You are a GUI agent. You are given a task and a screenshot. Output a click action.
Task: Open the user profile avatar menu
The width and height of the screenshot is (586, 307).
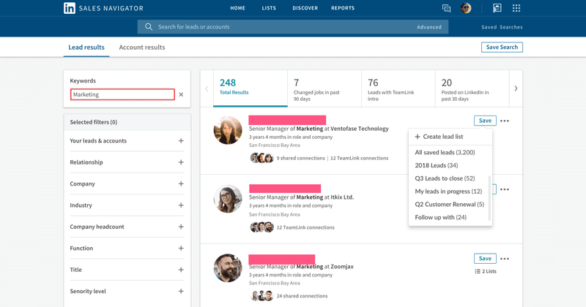click(x=466, y=8)
